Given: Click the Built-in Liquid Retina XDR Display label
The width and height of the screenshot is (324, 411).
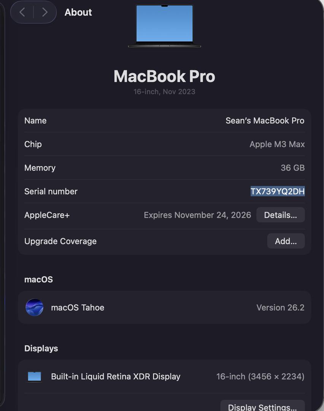Looking at the screenshot, I should [x=116, y=376].
